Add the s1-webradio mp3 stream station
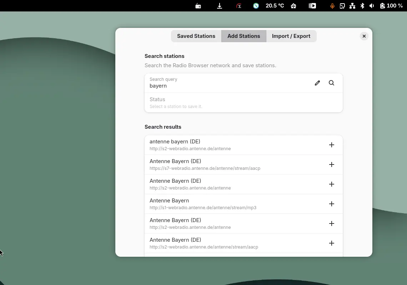 [331, 204]
